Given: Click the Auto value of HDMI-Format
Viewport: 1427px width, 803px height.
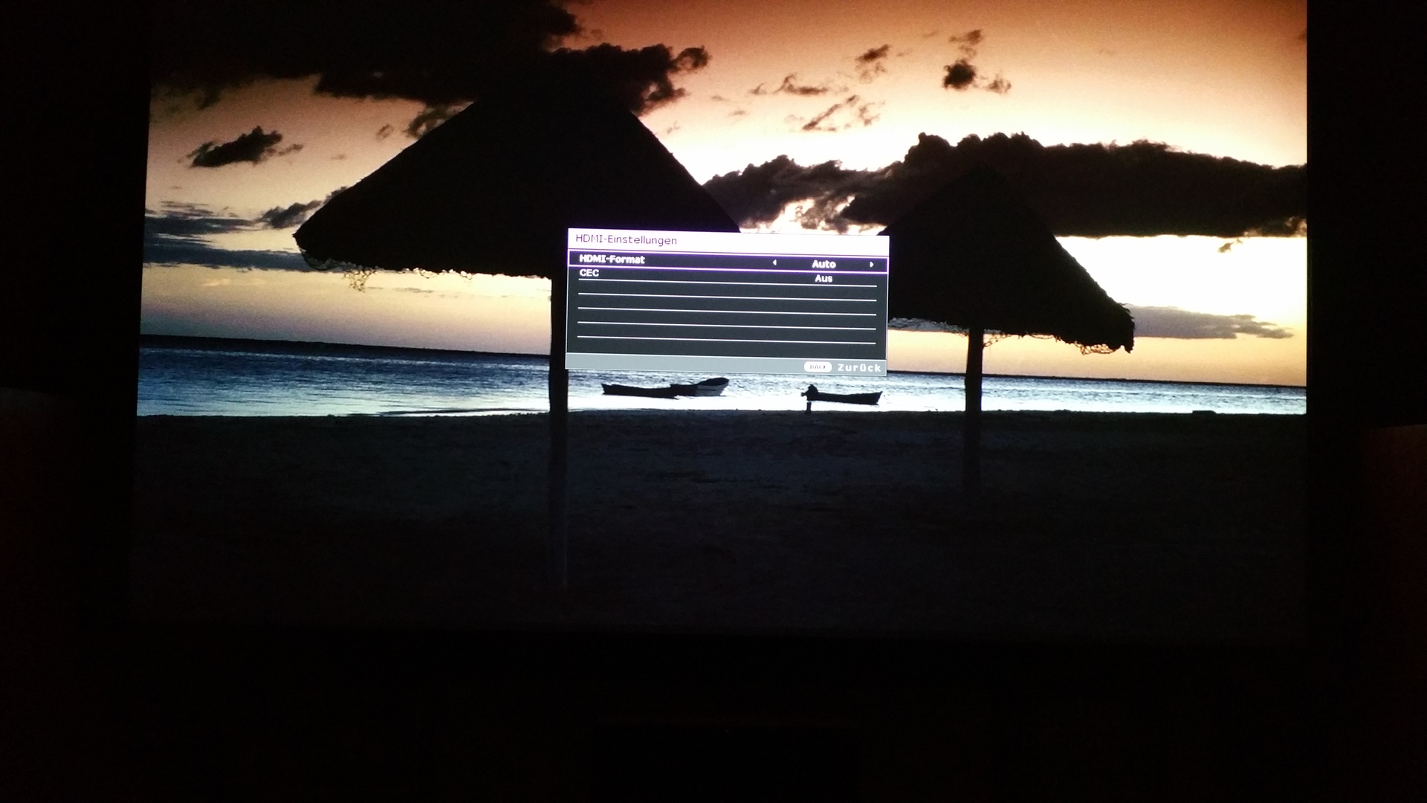Looking at the screenshot, I should pos(823,264).
